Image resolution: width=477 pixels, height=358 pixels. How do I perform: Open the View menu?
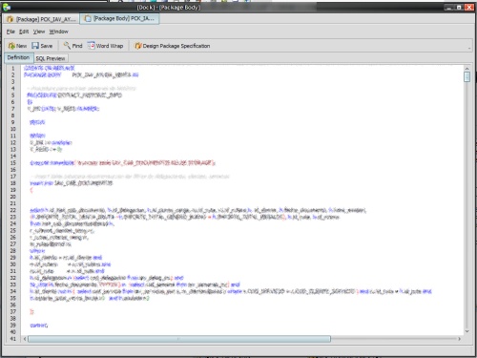(39, 32)
